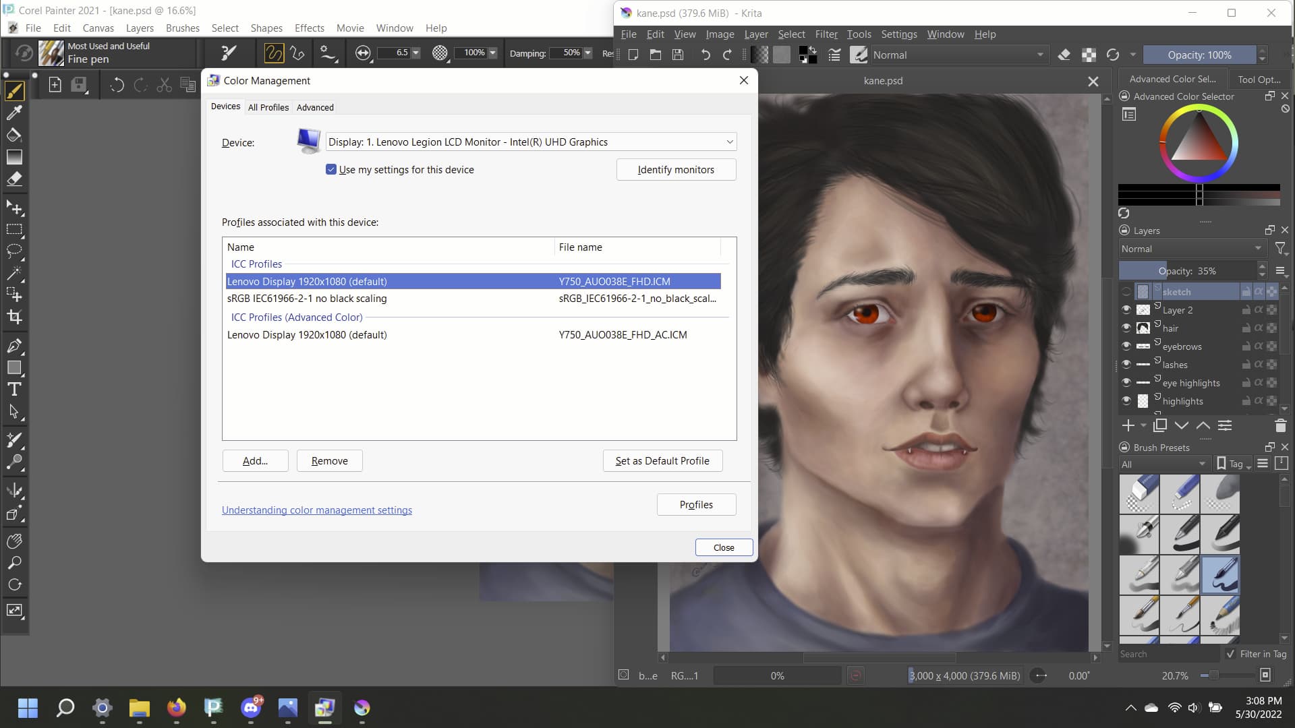Open Krita's Normal blending mode dropdown in toolbar
Viewport: 1295px width, 728px height.
[958, 55]
